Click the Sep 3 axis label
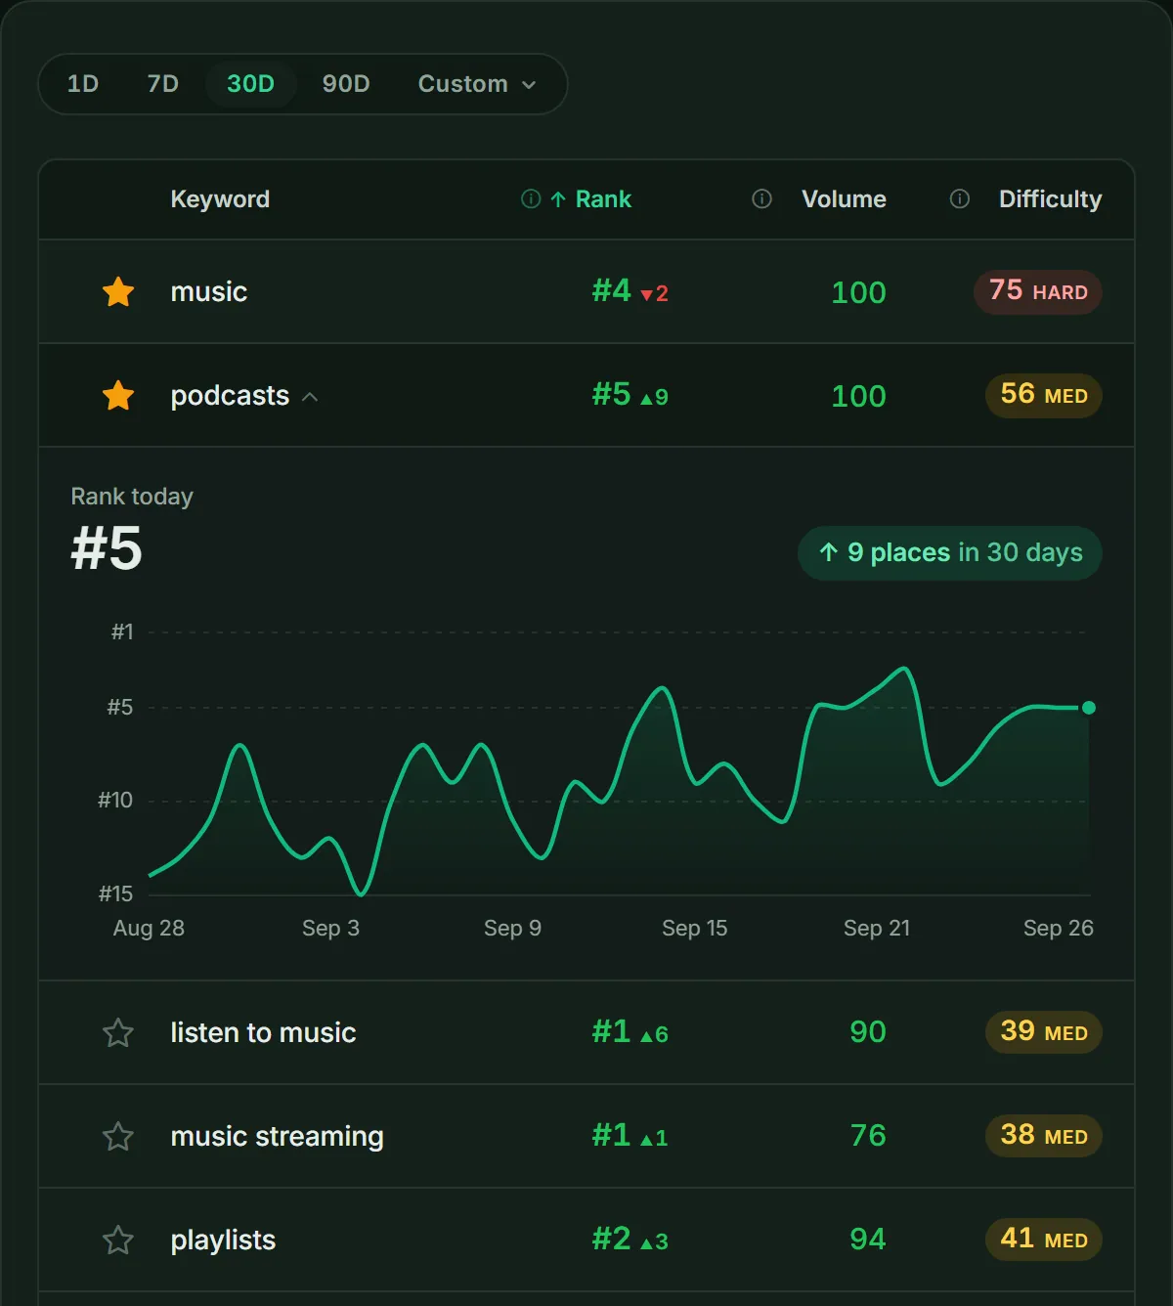 coord(330,928)
